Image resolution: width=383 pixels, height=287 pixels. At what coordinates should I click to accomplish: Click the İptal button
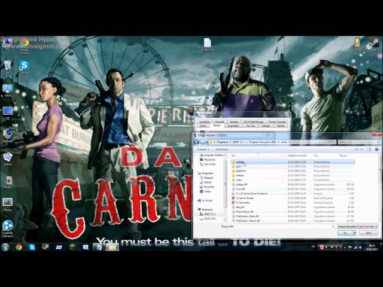tap(369, 233)
